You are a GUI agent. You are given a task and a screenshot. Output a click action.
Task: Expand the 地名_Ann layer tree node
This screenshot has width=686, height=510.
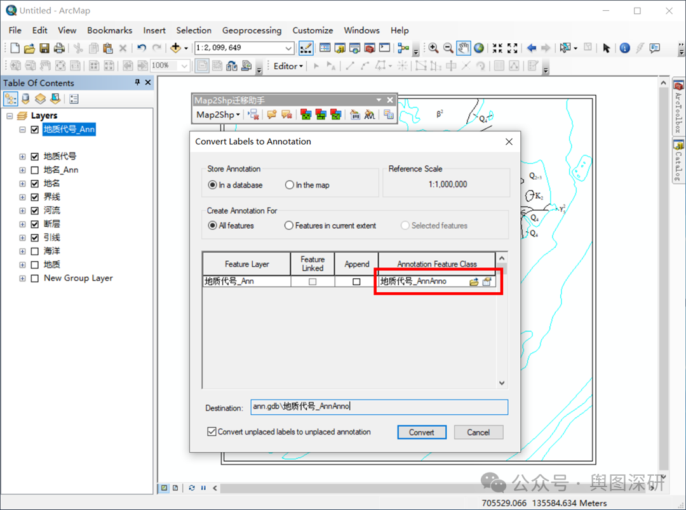[22, 170]
